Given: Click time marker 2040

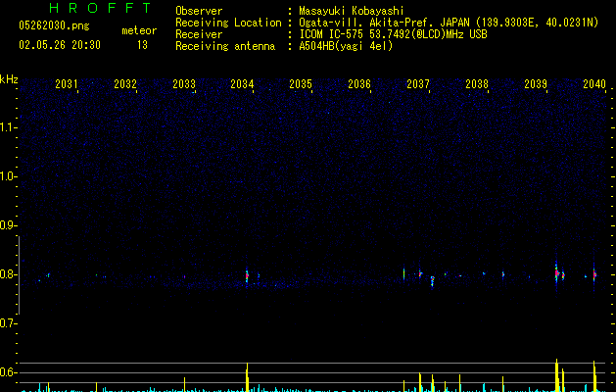Looking at the screenshot, I should pos(594,84).
